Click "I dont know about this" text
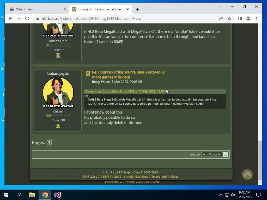 point(103,112)
